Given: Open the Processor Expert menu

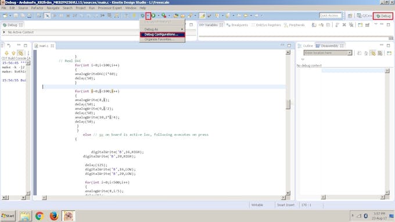Looking at the screenshot, I should [110, 8].
